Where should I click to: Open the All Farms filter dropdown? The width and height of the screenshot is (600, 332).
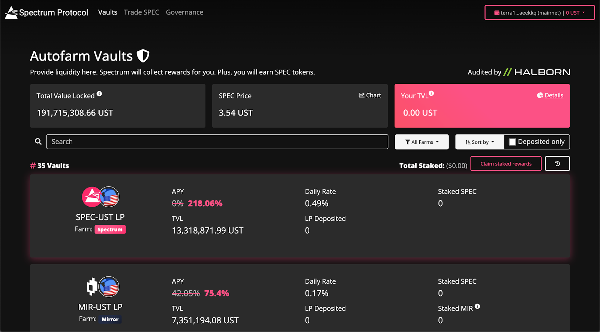tap(422, 142)
